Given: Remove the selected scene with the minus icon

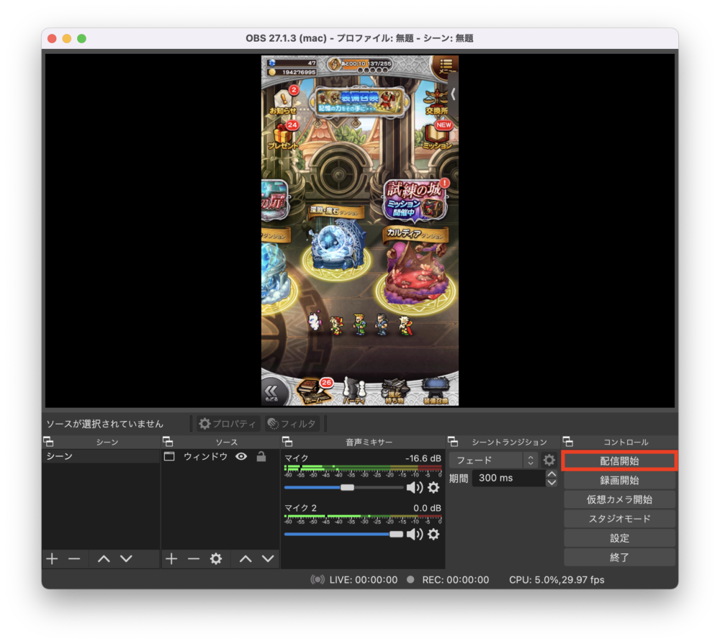Looking at the screenshot, I should point(74,558).
